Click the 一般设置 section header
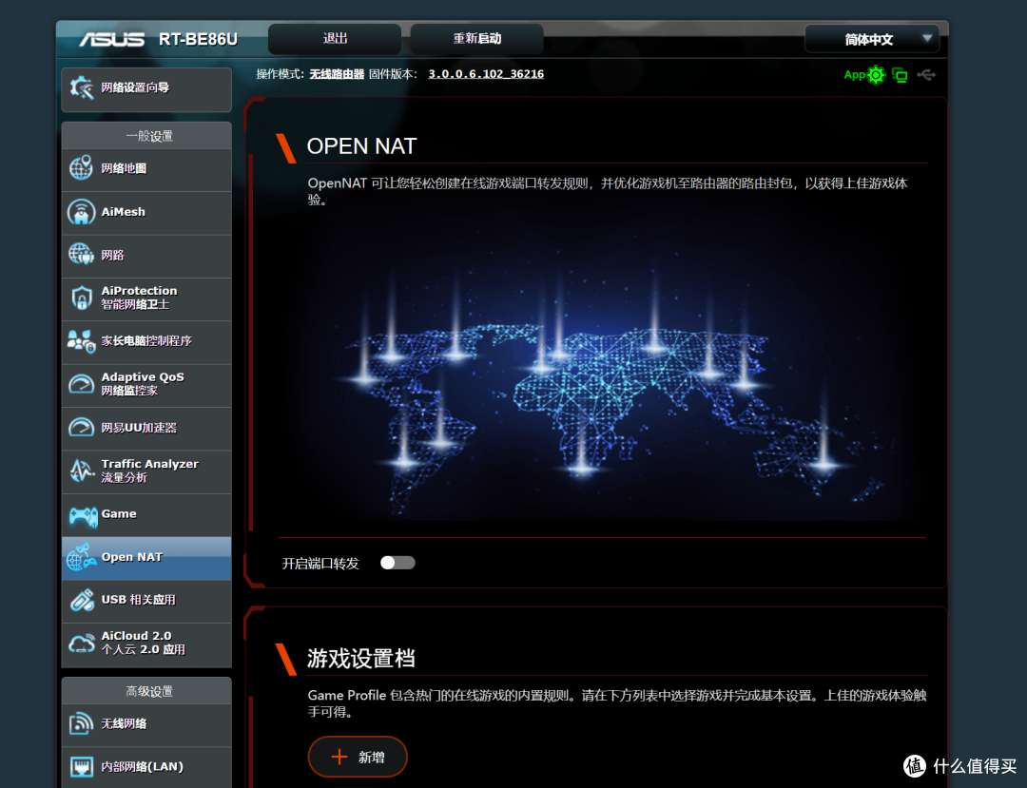This screenshot has width=1027, height=788. pos(148,136)
